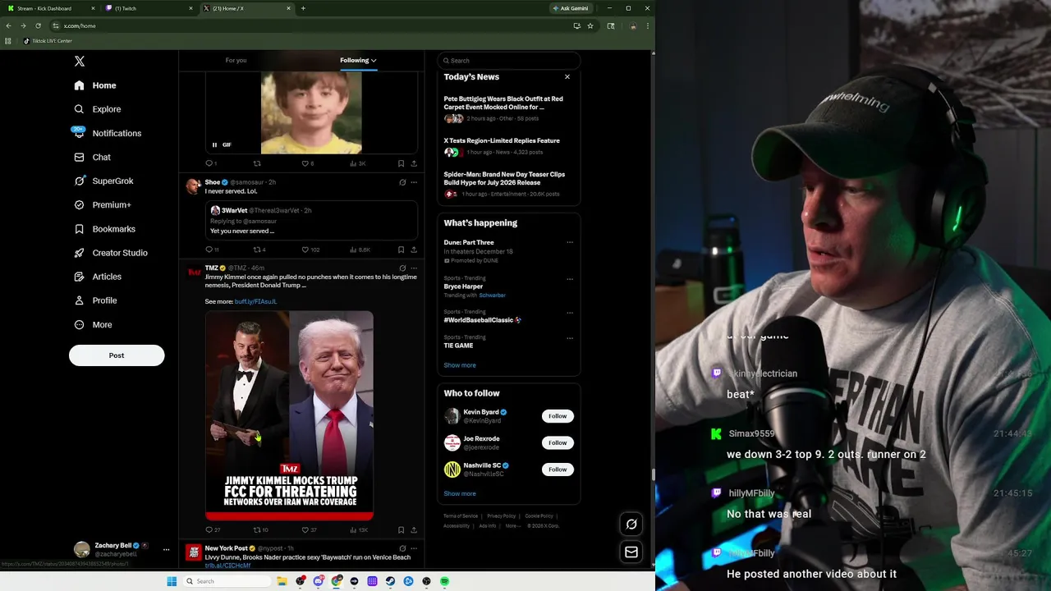The height and width of the screenshot is (591, 1051).
Task: Open Articles in the sidebar
Action: point(98,277)
